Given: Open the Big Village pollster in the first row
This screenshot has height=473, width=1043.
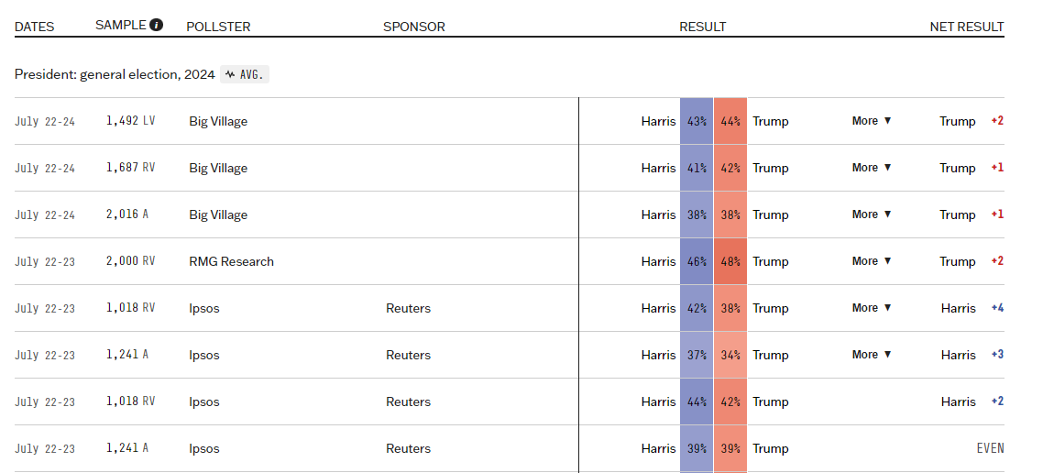Looking at the screenshot, I should 218,121.
